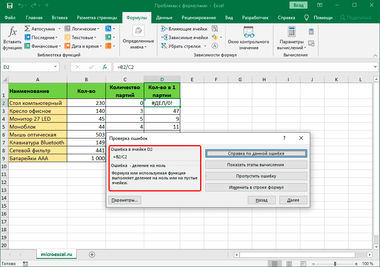Open the Данные ribbon tab

(164, 18)
